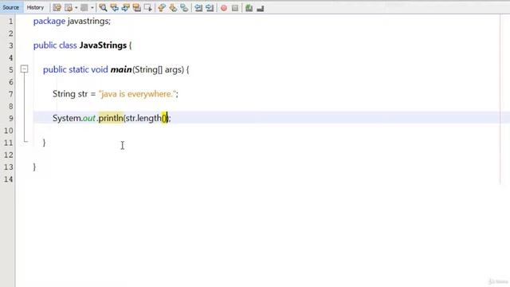Click the highlighted "println" on line 9
This screenshot has width=510, height=287.
pos(111,118)
